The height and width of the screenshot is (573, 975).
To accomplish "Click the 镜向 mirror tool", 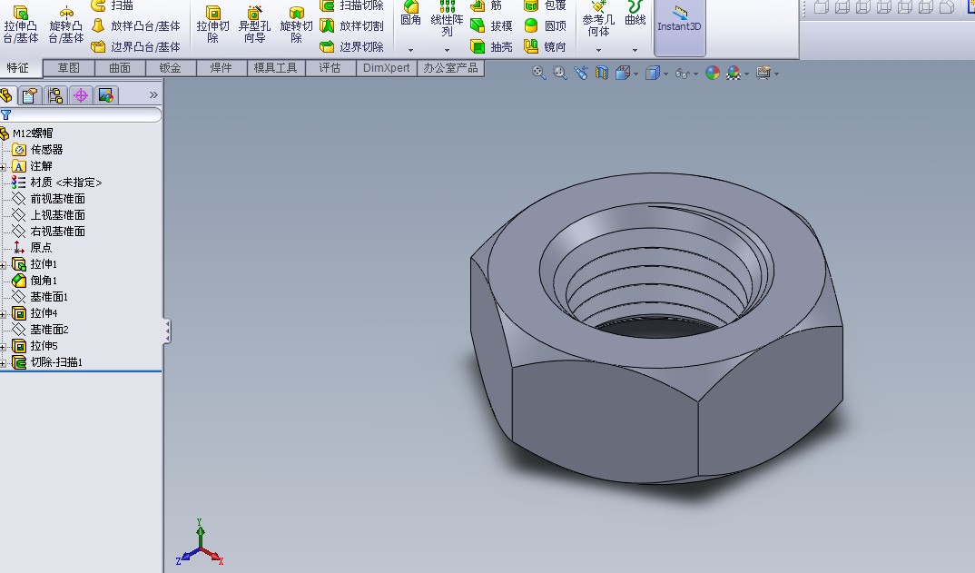I will point(546,46).
